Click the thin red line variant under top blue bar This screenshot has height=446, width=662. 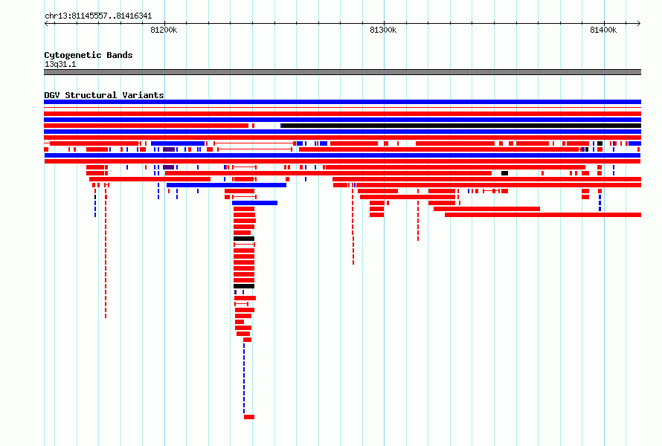point(342,108)
